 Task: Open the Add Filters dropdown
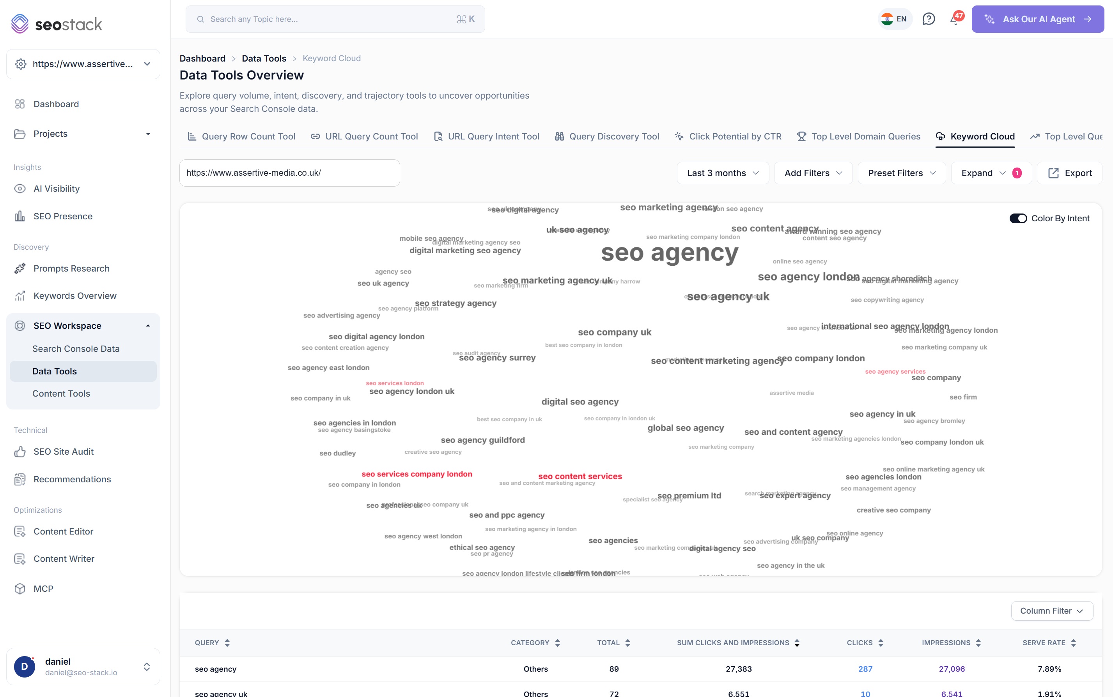[813, 173]
